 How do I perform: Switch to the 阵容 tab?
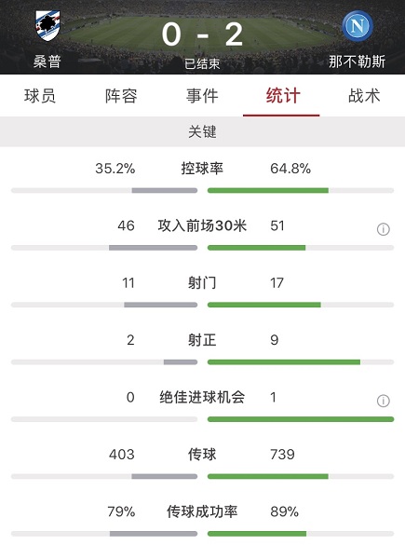click(121, 96)
